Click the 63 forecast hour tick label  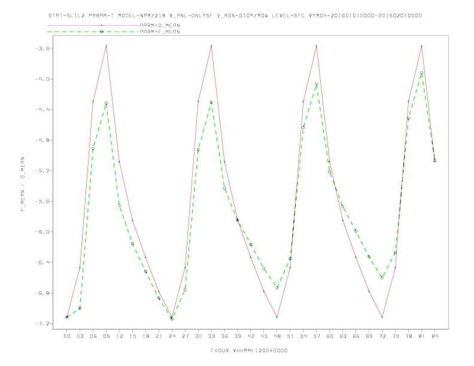pyautogui.click(x=343, y=336)
